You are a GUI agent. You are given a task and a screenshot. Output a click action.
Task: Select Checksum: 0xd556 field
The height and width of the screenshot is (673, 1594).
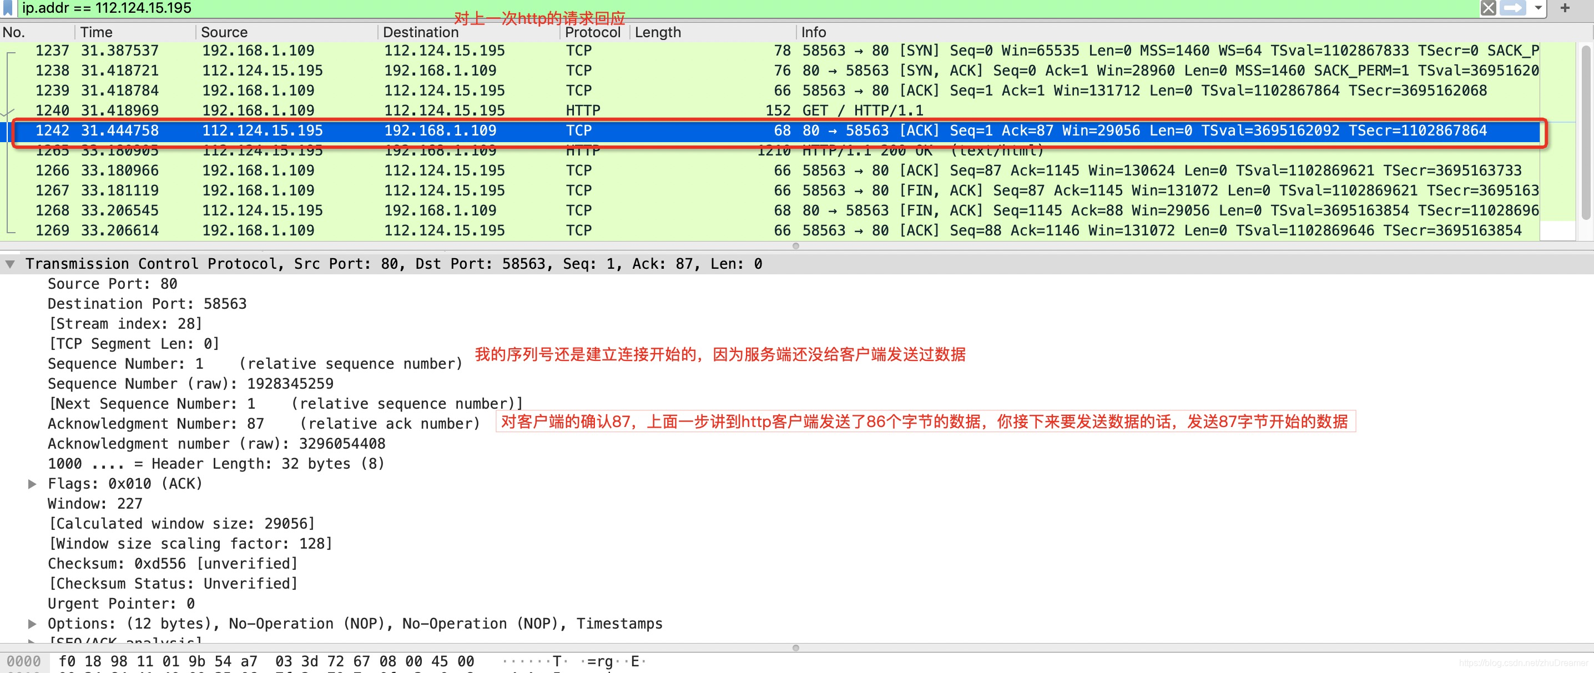point(173,564)
